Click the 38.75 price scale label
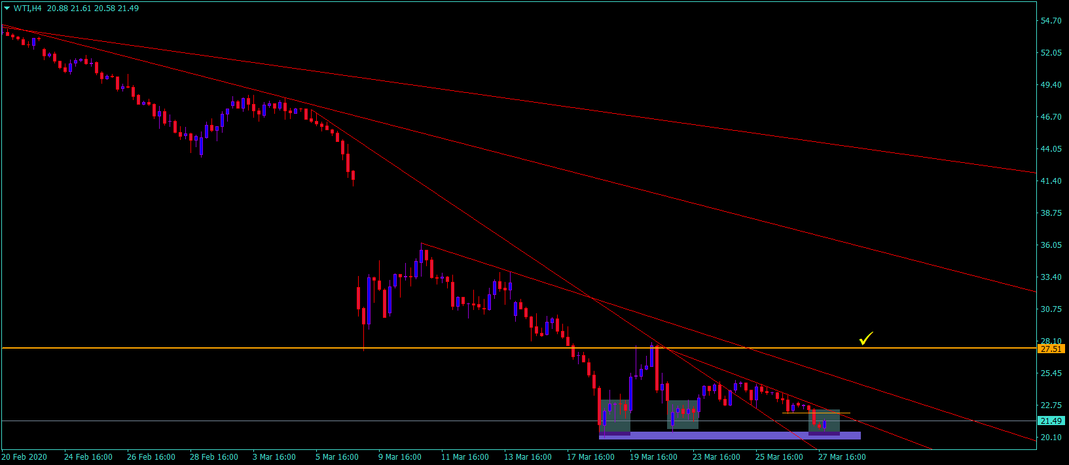This screenshot has height=465, width=1069. 1051,213
